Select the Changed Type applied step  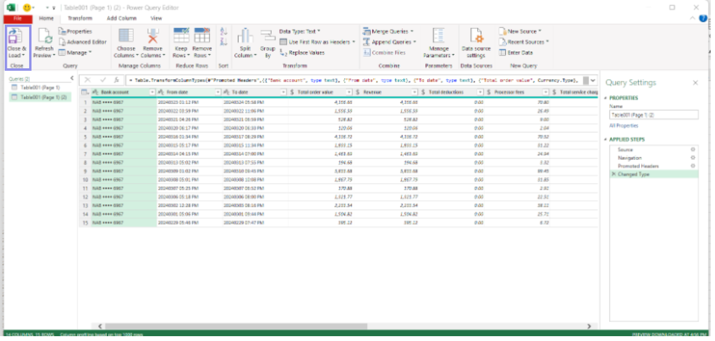coord(654,174)
